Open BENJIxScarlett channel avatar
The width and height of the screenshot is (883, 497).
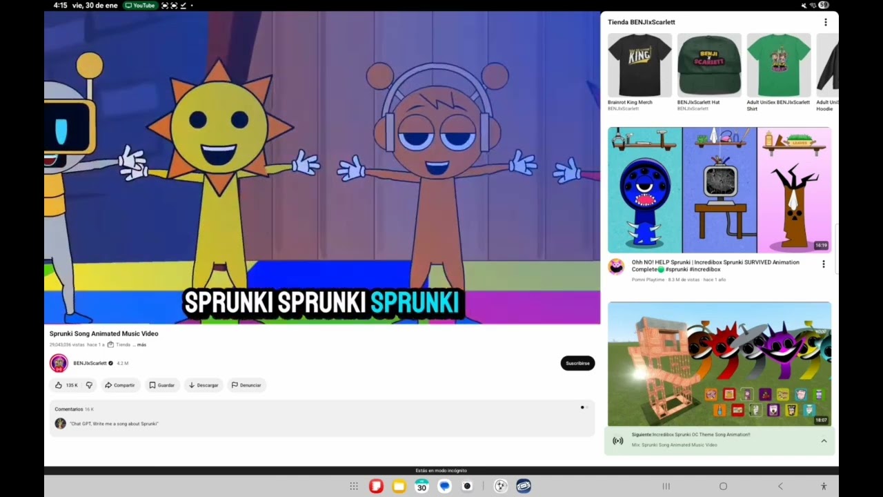pyautogui.click(x=59, y=363)
